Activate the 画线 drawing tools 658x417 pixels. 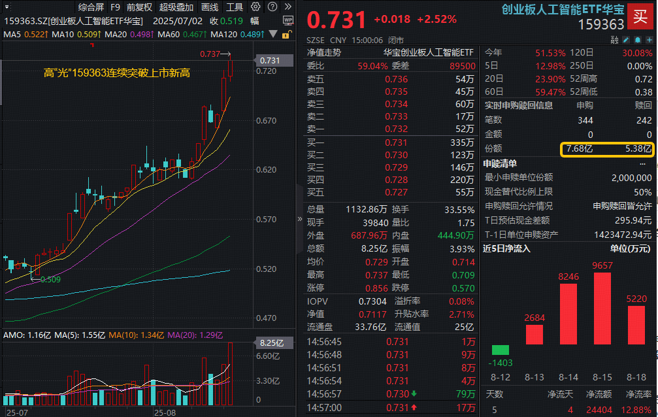[x=209, y=7]
